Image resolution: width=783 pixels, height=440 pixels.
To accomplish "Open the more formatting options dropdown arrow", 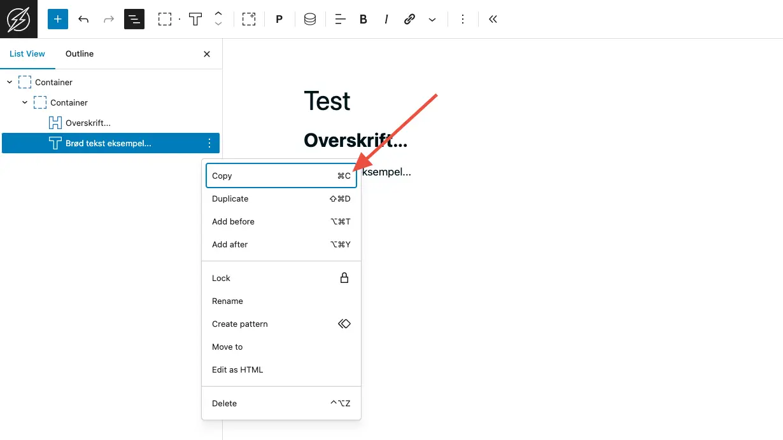I will pyautogui.click(x=432, y=19).
